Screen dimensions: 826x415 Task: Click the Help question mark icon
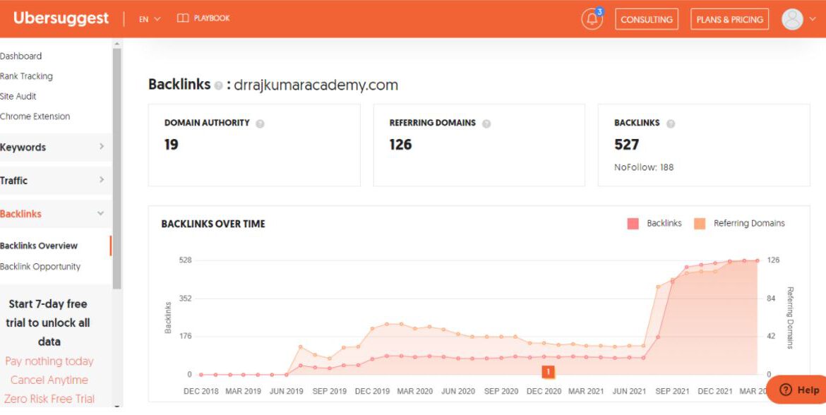point(786,390)
